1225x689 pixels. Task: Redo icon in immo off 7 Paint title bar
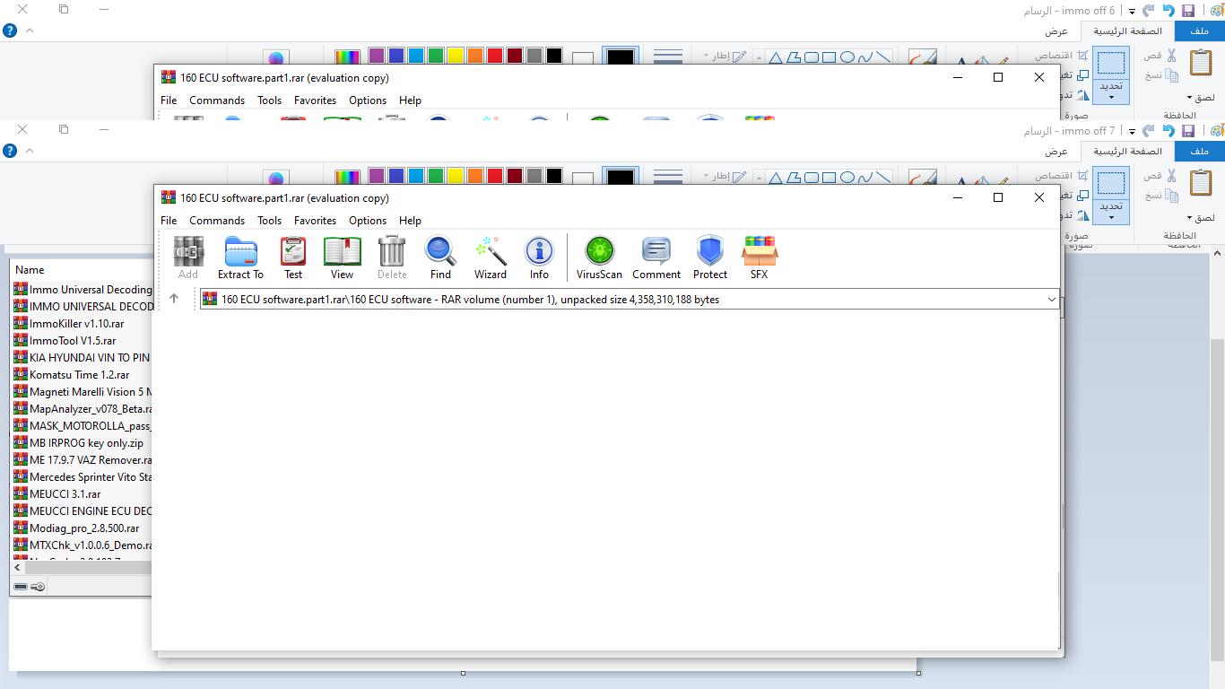(x=1149, y=131)
